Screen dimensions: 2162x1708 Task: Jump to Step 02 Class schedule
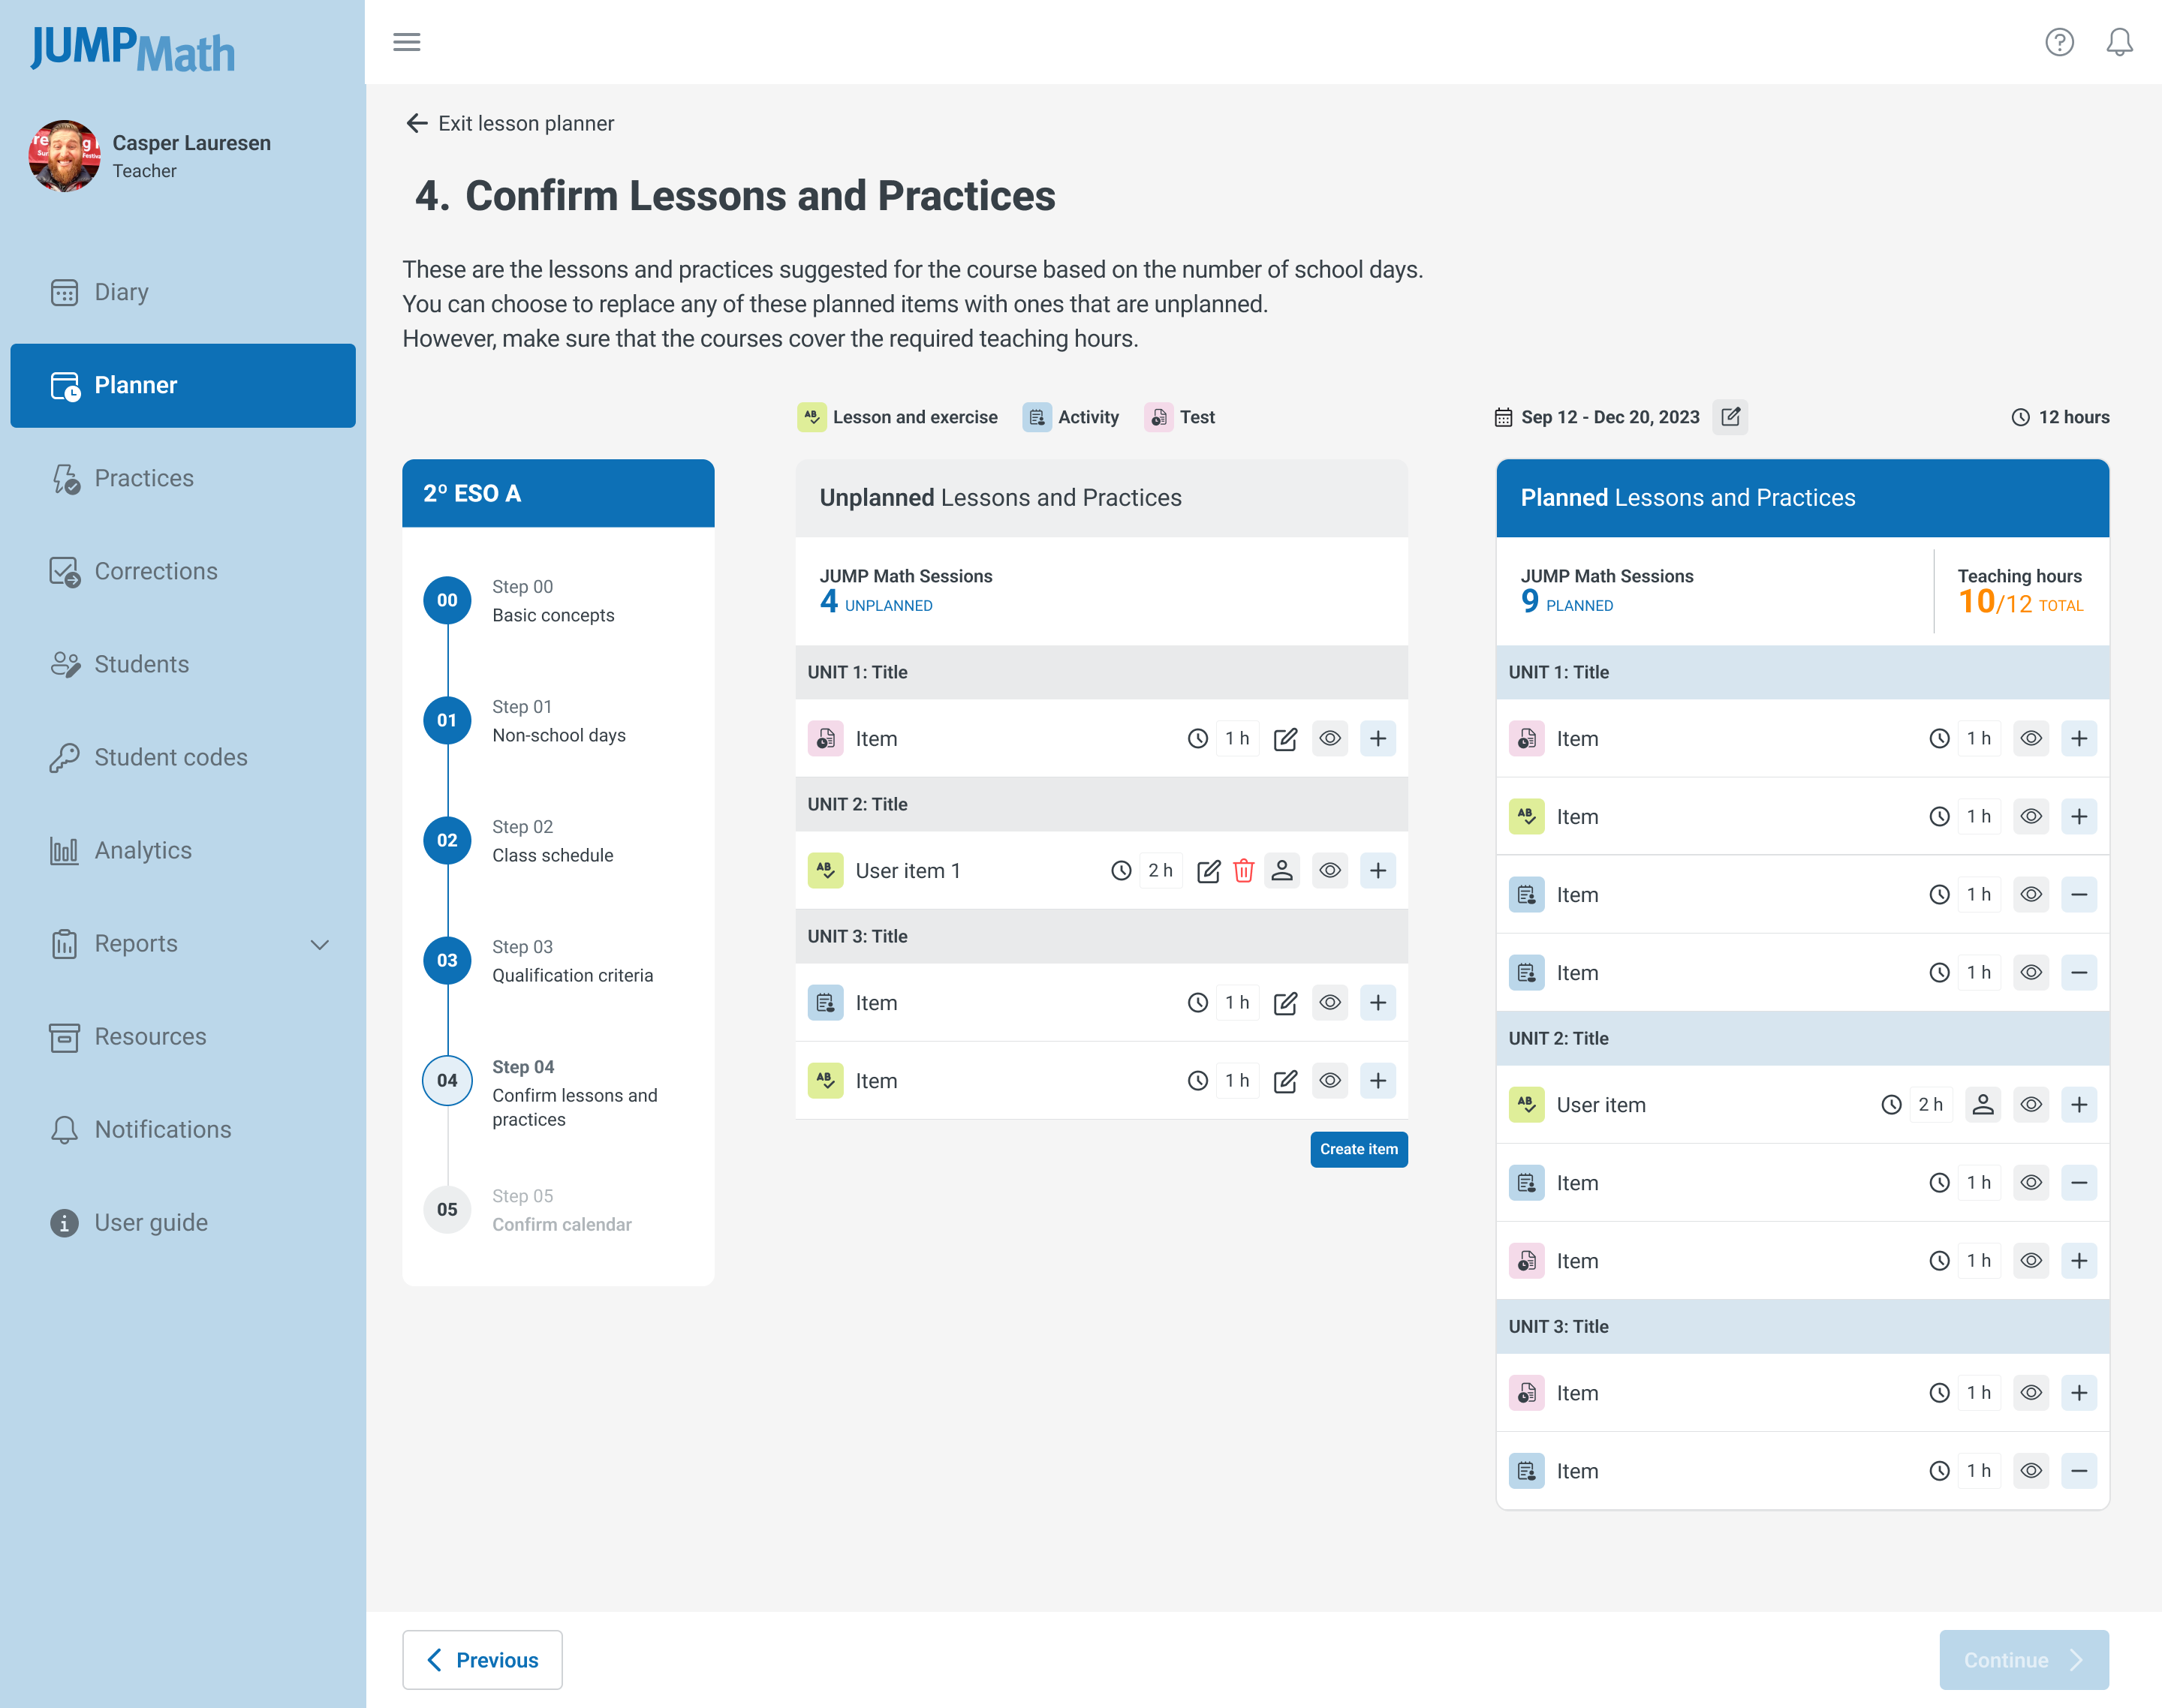point(553,841)
